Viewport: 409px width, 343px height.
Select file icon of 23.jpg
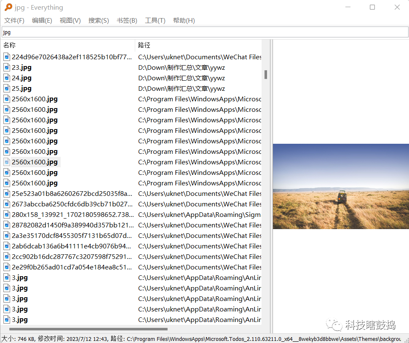tap(7, 67)
